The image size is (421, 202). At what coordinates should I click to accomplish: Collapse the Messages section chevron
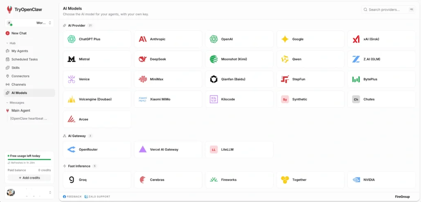pyautogui.click(x=7, y=103)
